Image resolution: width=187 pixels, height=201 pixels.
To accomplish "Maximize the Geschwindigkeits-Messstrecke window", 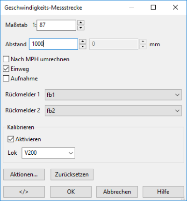I will point(153,7).
